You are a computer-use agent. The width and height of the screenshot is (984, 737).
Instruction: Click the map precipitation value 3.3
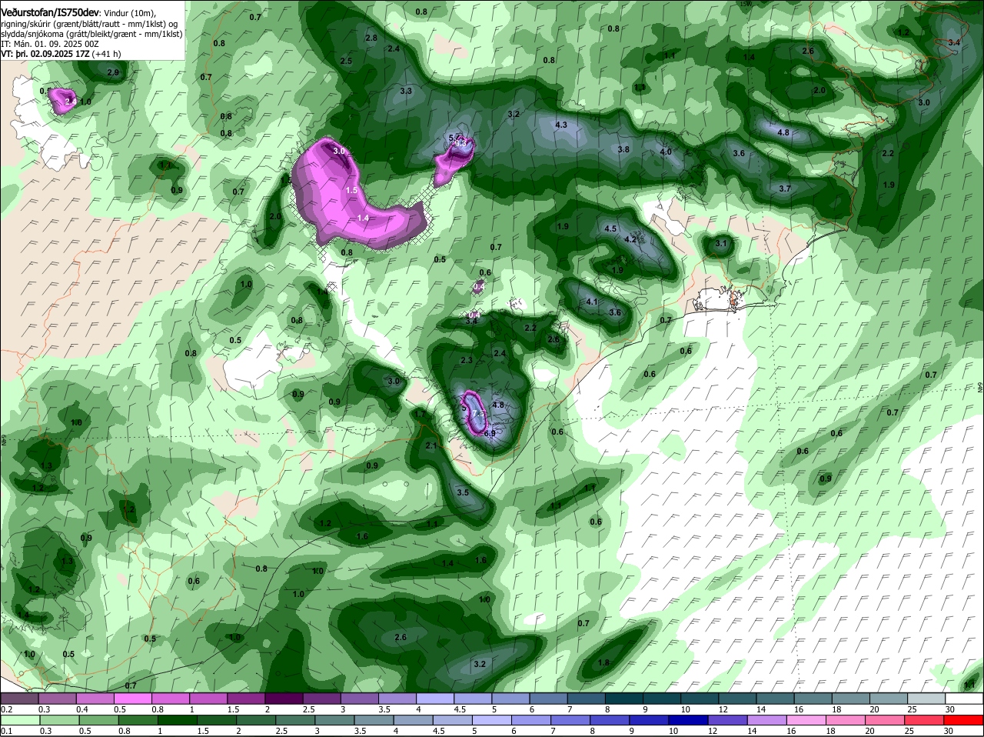[x=407, y=91]
